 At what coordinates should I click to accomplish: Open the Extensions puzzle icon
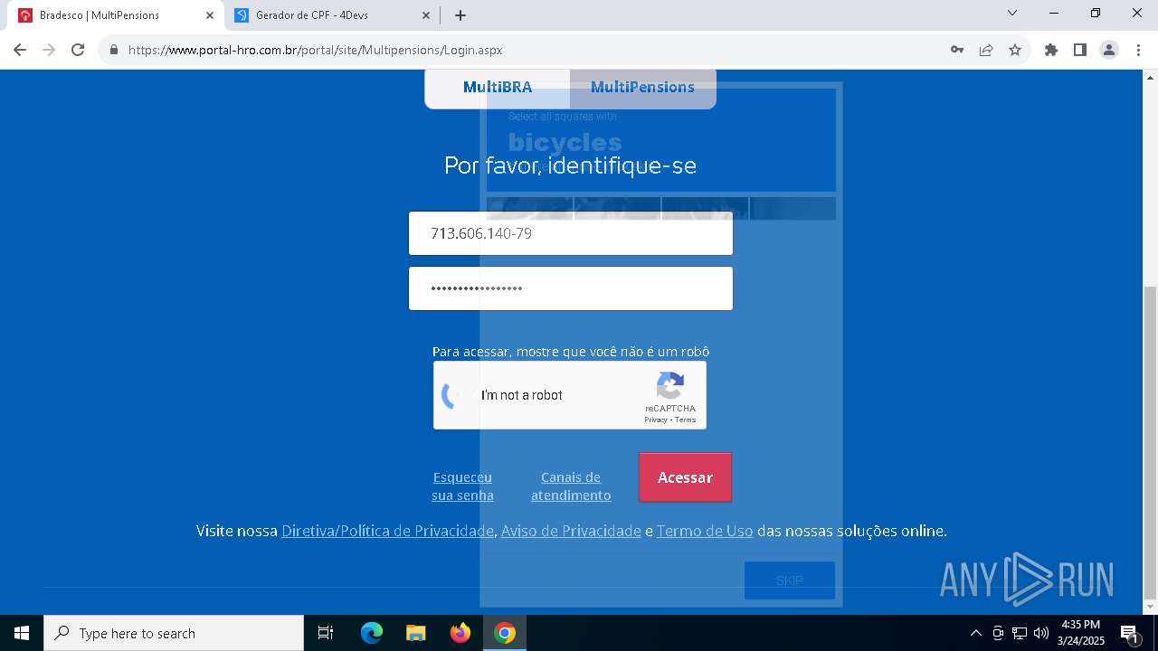point(1051,50)
